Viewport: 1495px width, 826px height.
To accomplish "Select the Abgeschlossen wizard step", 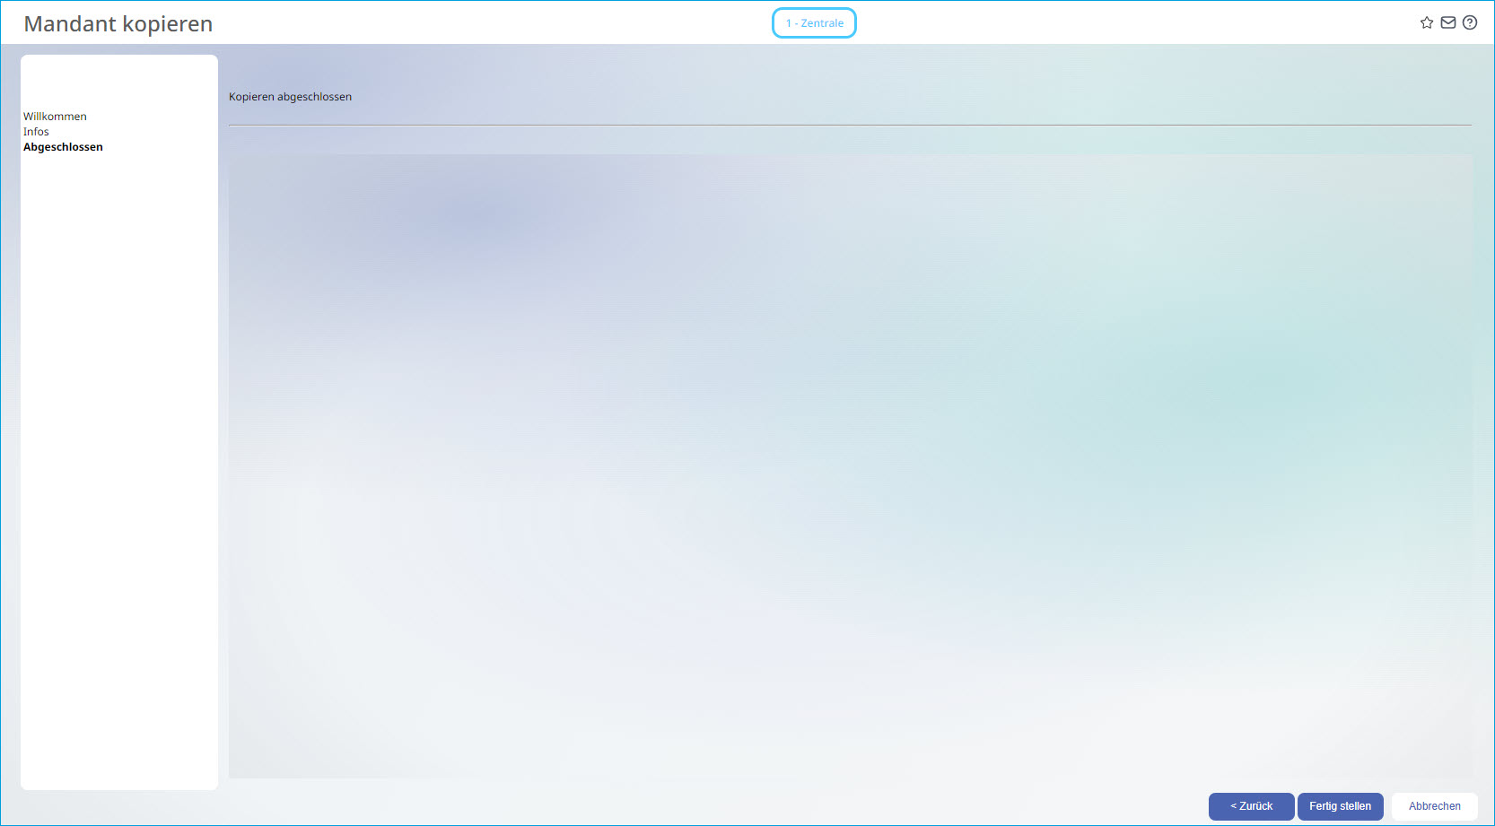I will coord(63,147).
